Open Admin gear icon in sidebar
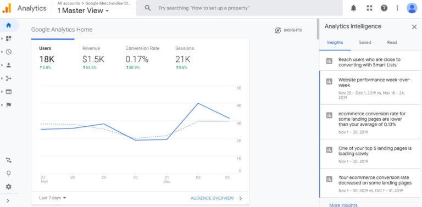The image size is (422, 207). (9, 187)
